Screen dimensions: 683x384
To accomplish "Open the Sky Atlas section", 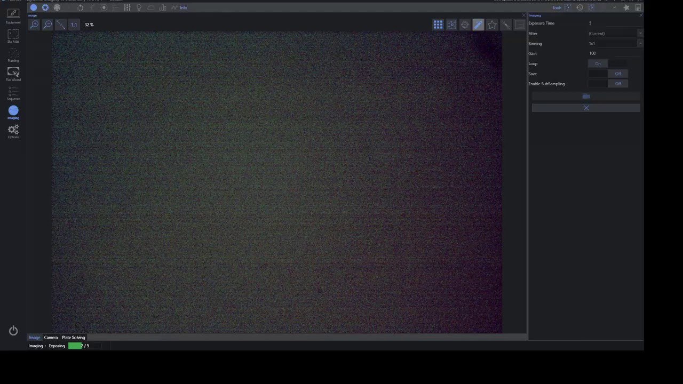I will (13, 36).
